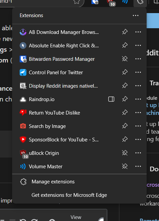Viewport: 159px width, 221px height.
Task: Select Control Panel for Twitter entry
Action: tap(56, 73)
